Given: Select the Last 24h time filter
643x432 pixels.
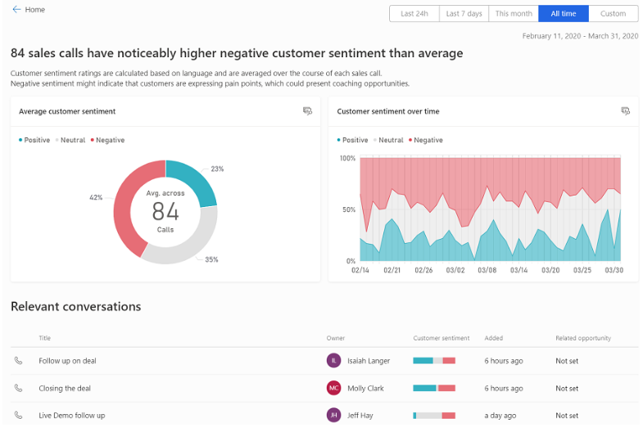Looking at the screenshot, I should point(414,14).
